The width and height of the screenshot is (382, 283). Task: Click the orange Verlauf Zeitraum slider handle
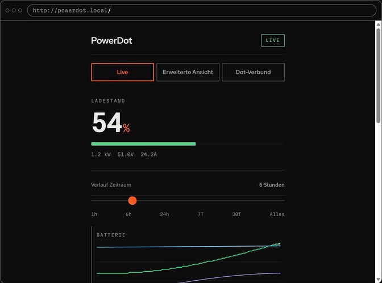132,201
